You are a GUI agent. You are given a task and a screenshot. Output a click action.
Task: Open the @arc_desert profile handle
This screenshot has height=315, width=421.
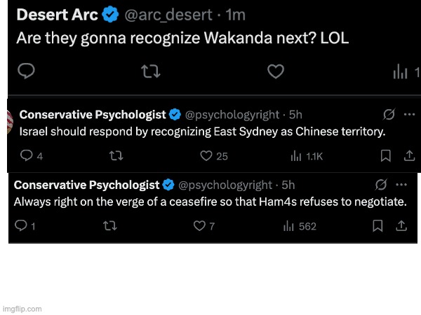168,15
